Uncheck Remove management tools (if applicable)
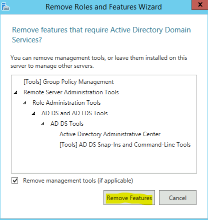 pos(15,181)
